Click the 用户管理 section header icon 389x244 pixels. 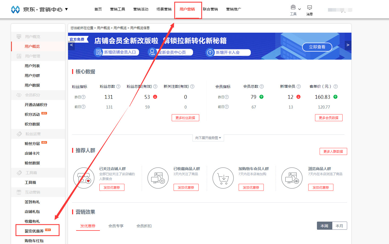tap(19, 56)
